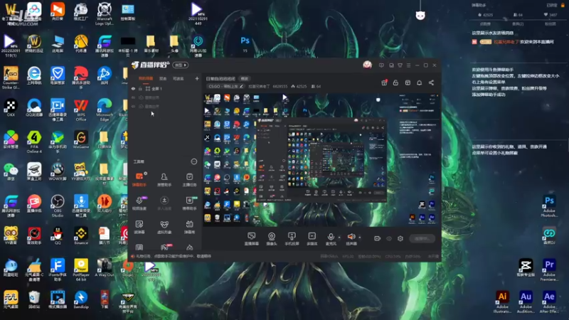Add a 多媒体 media source
Viewport: 569px width, 320px height.
(312, 239)
